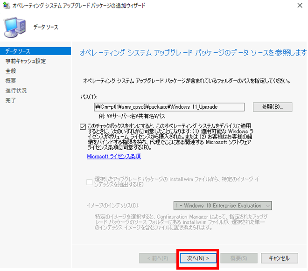Click label イメージのインデックス(D):
The width and height of the screenshot is (308, 271).
point(113,206)
